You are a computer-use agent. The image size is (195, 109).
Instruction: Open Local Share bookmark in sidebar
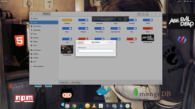tap(44, 50)
